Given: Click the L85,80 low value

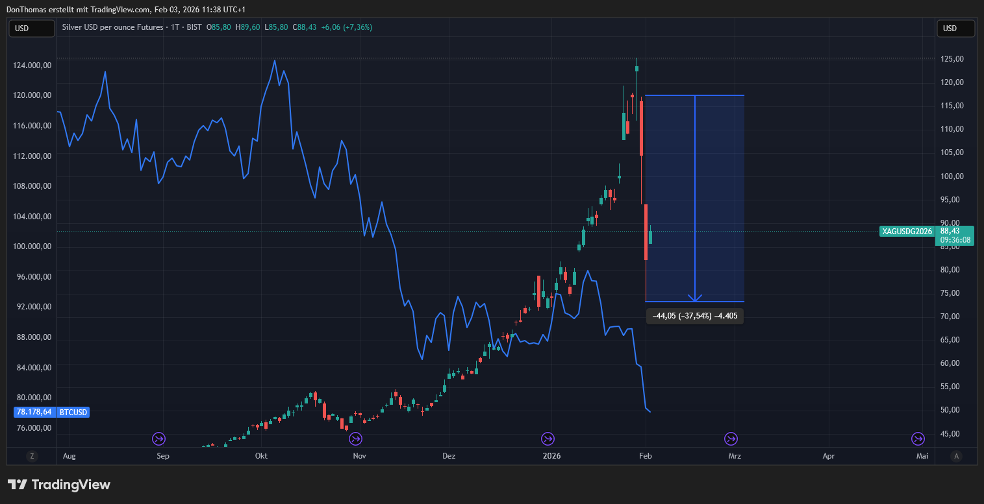Looking at the screenshot, I should pyautogui.click(x=277, y=27).
